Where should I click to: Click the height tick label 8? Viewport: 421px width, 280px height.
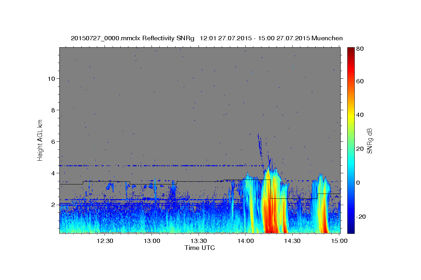pos(52,110)
